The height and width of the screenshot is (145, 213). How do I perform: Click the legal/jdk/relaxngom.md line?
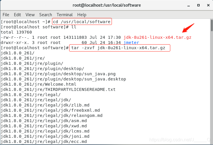pos(52,115)
